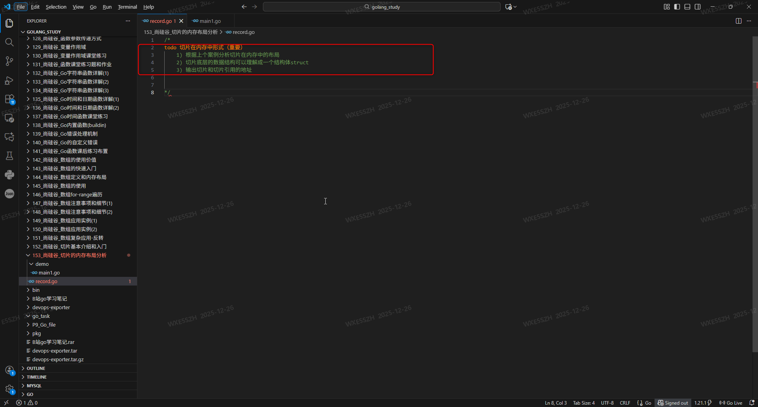Open the Customize Layout menu

tap(667, 7)
